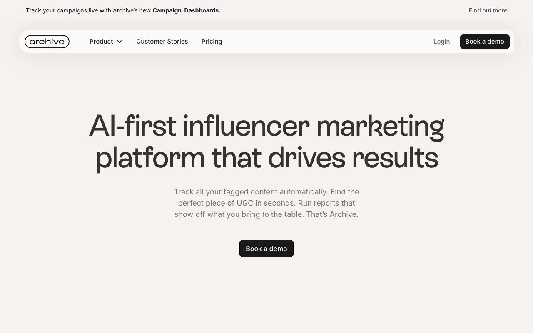Click Book a demo in the navigation bar
Image resolution: width=533 pixels, height=333 pixels.
pos(485,42)
